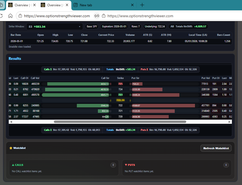Image resolution: width=242 pixels, height=185 pixels.
Task: Click the Bars Count value 1,256
Action: 227,41
